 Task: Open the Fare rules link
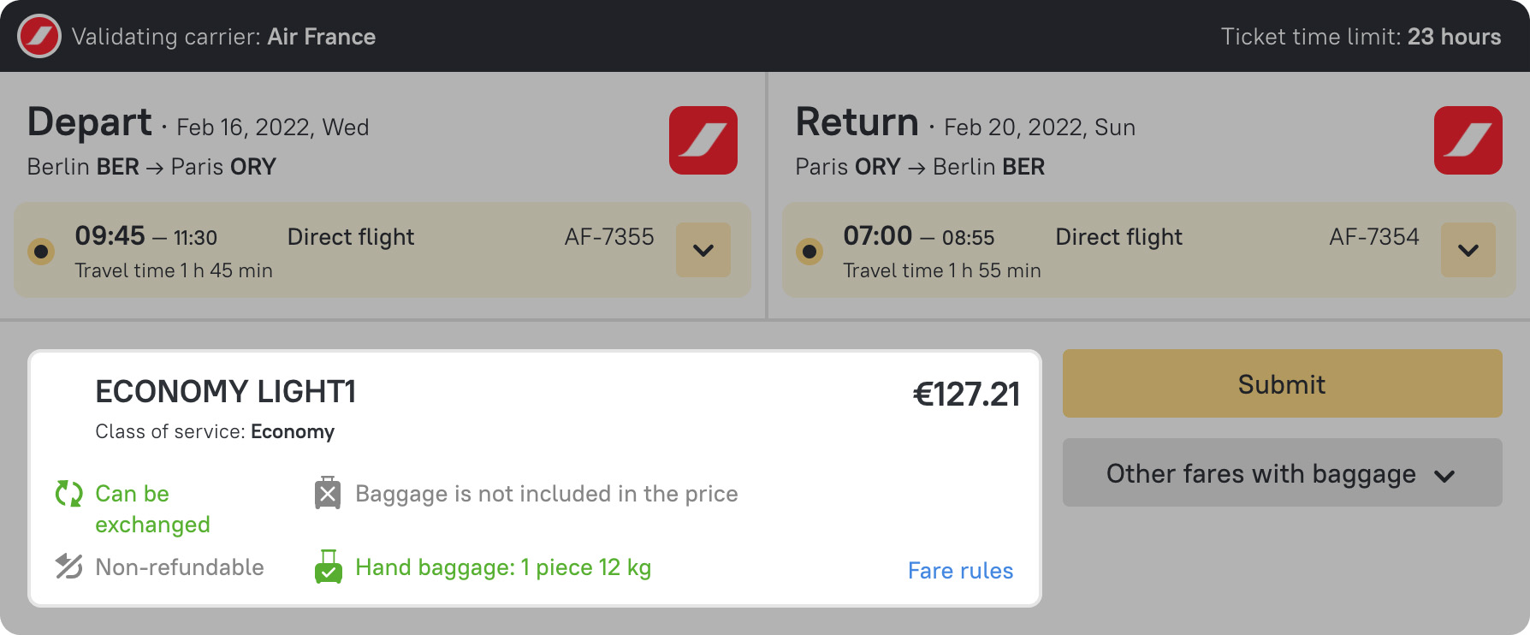tap(960, 571)
